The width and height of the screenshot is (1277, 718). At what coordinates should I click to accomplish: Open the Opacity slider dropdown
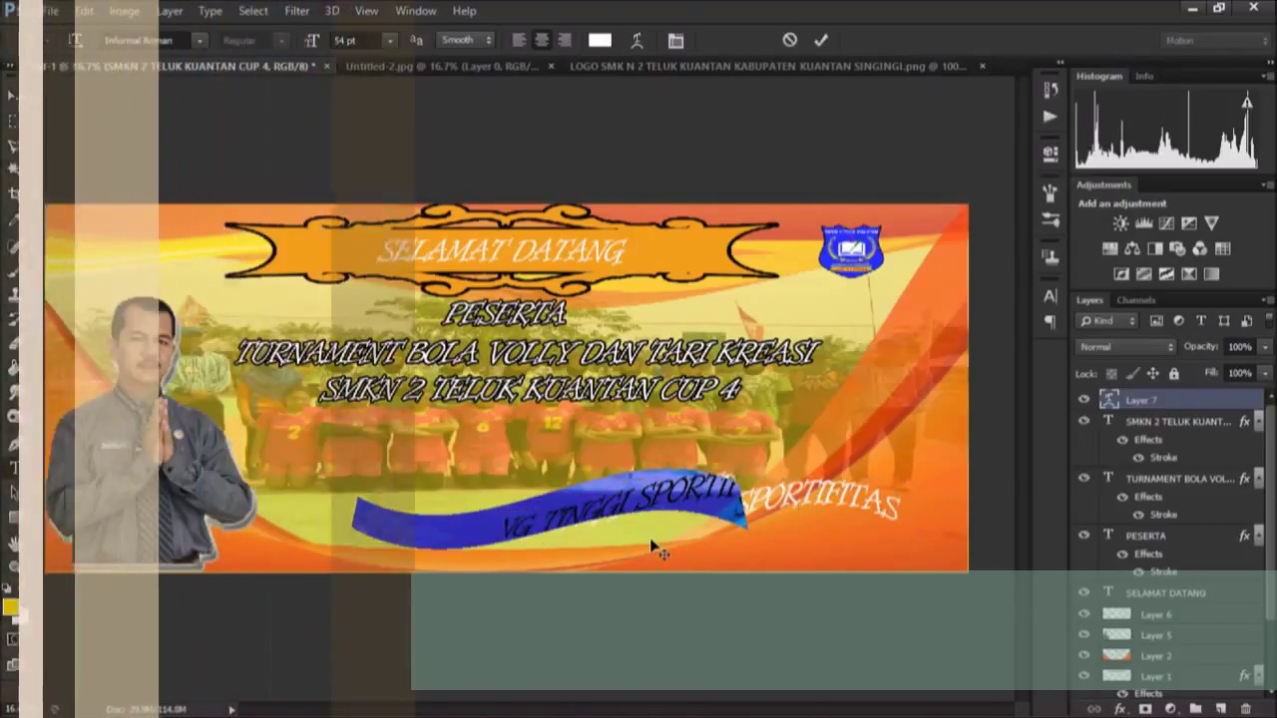tap(1265, 347)
